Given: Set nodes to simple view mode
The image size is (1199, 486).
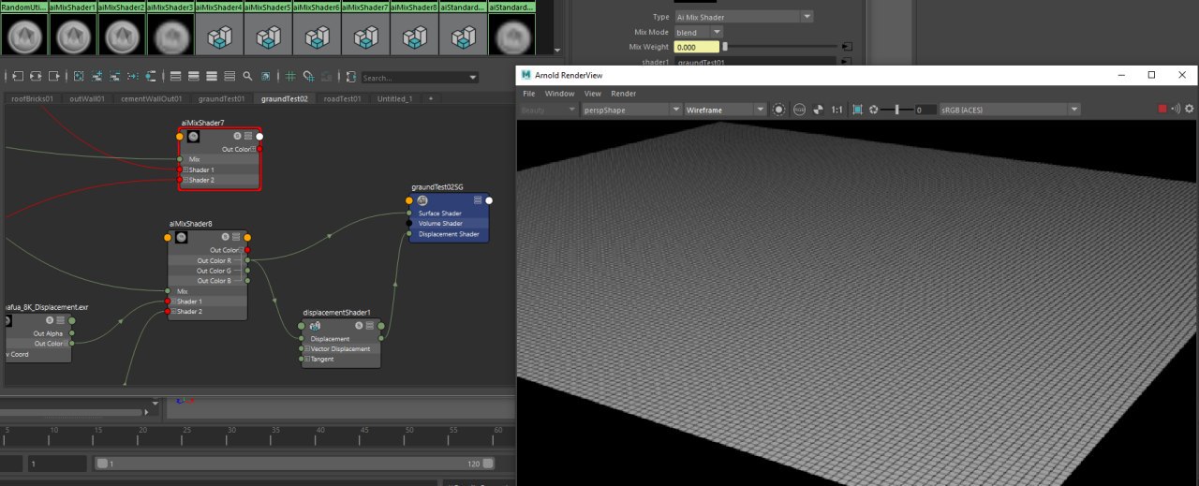Looking at the screenshot, I should [x=175, y=77].
